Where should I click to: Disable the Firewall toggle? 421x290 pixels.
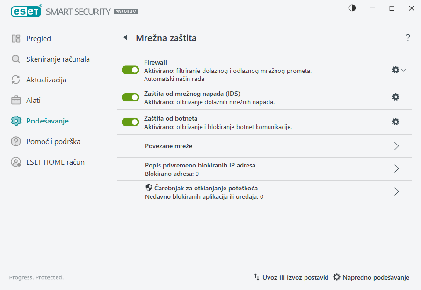pos(131,70)
